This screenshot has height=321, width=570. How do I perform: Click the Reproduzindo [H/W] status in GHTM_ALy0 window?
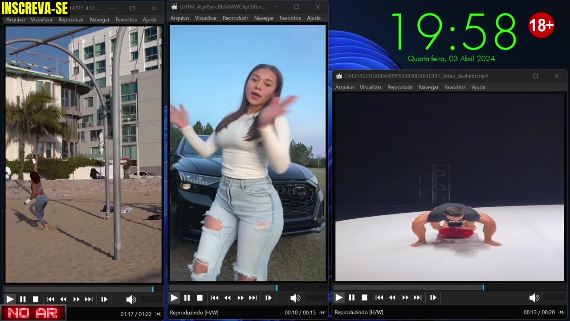pyautogui.click(x=194, y=313)
